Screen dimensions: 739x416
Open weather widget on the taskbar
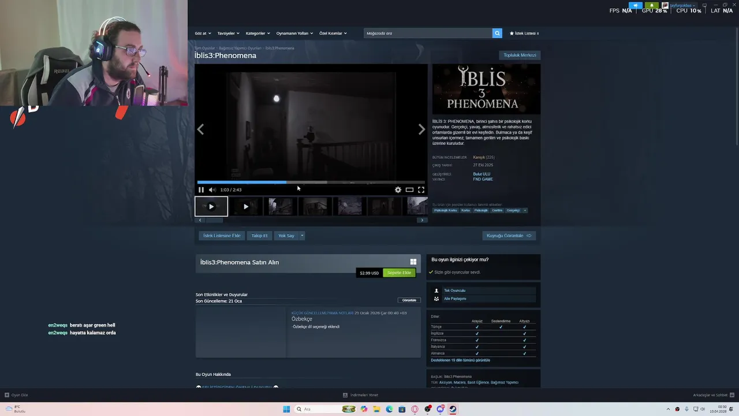click(16, 409)
